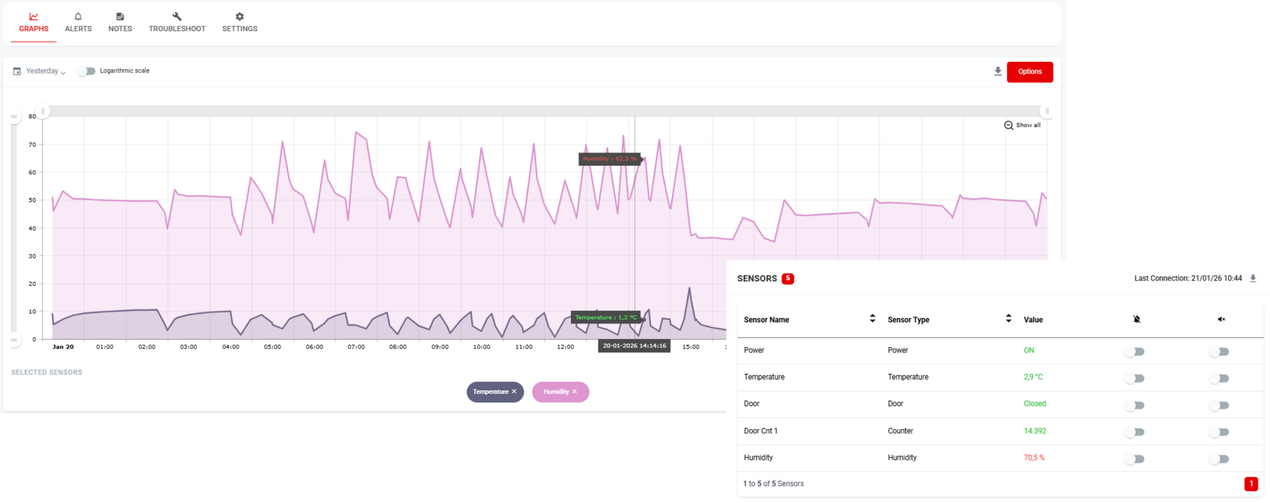This screenshot has width=1270, height=503.
Task: Download sensor data next to Last Connection
Action: (x=1252, y=279)
